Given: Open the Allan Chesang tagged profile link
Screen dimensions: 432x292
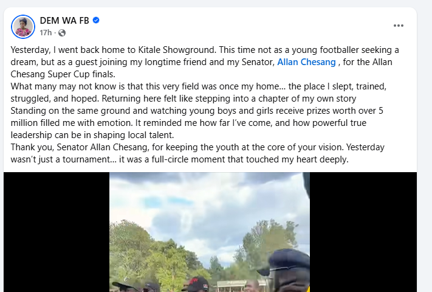Looking at the screenshot, I should pyautogui.click(x=306, y=62).
